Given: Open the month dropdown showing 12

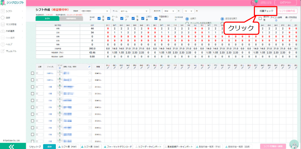Looking at the screenshot, I should tap(189, 11).
